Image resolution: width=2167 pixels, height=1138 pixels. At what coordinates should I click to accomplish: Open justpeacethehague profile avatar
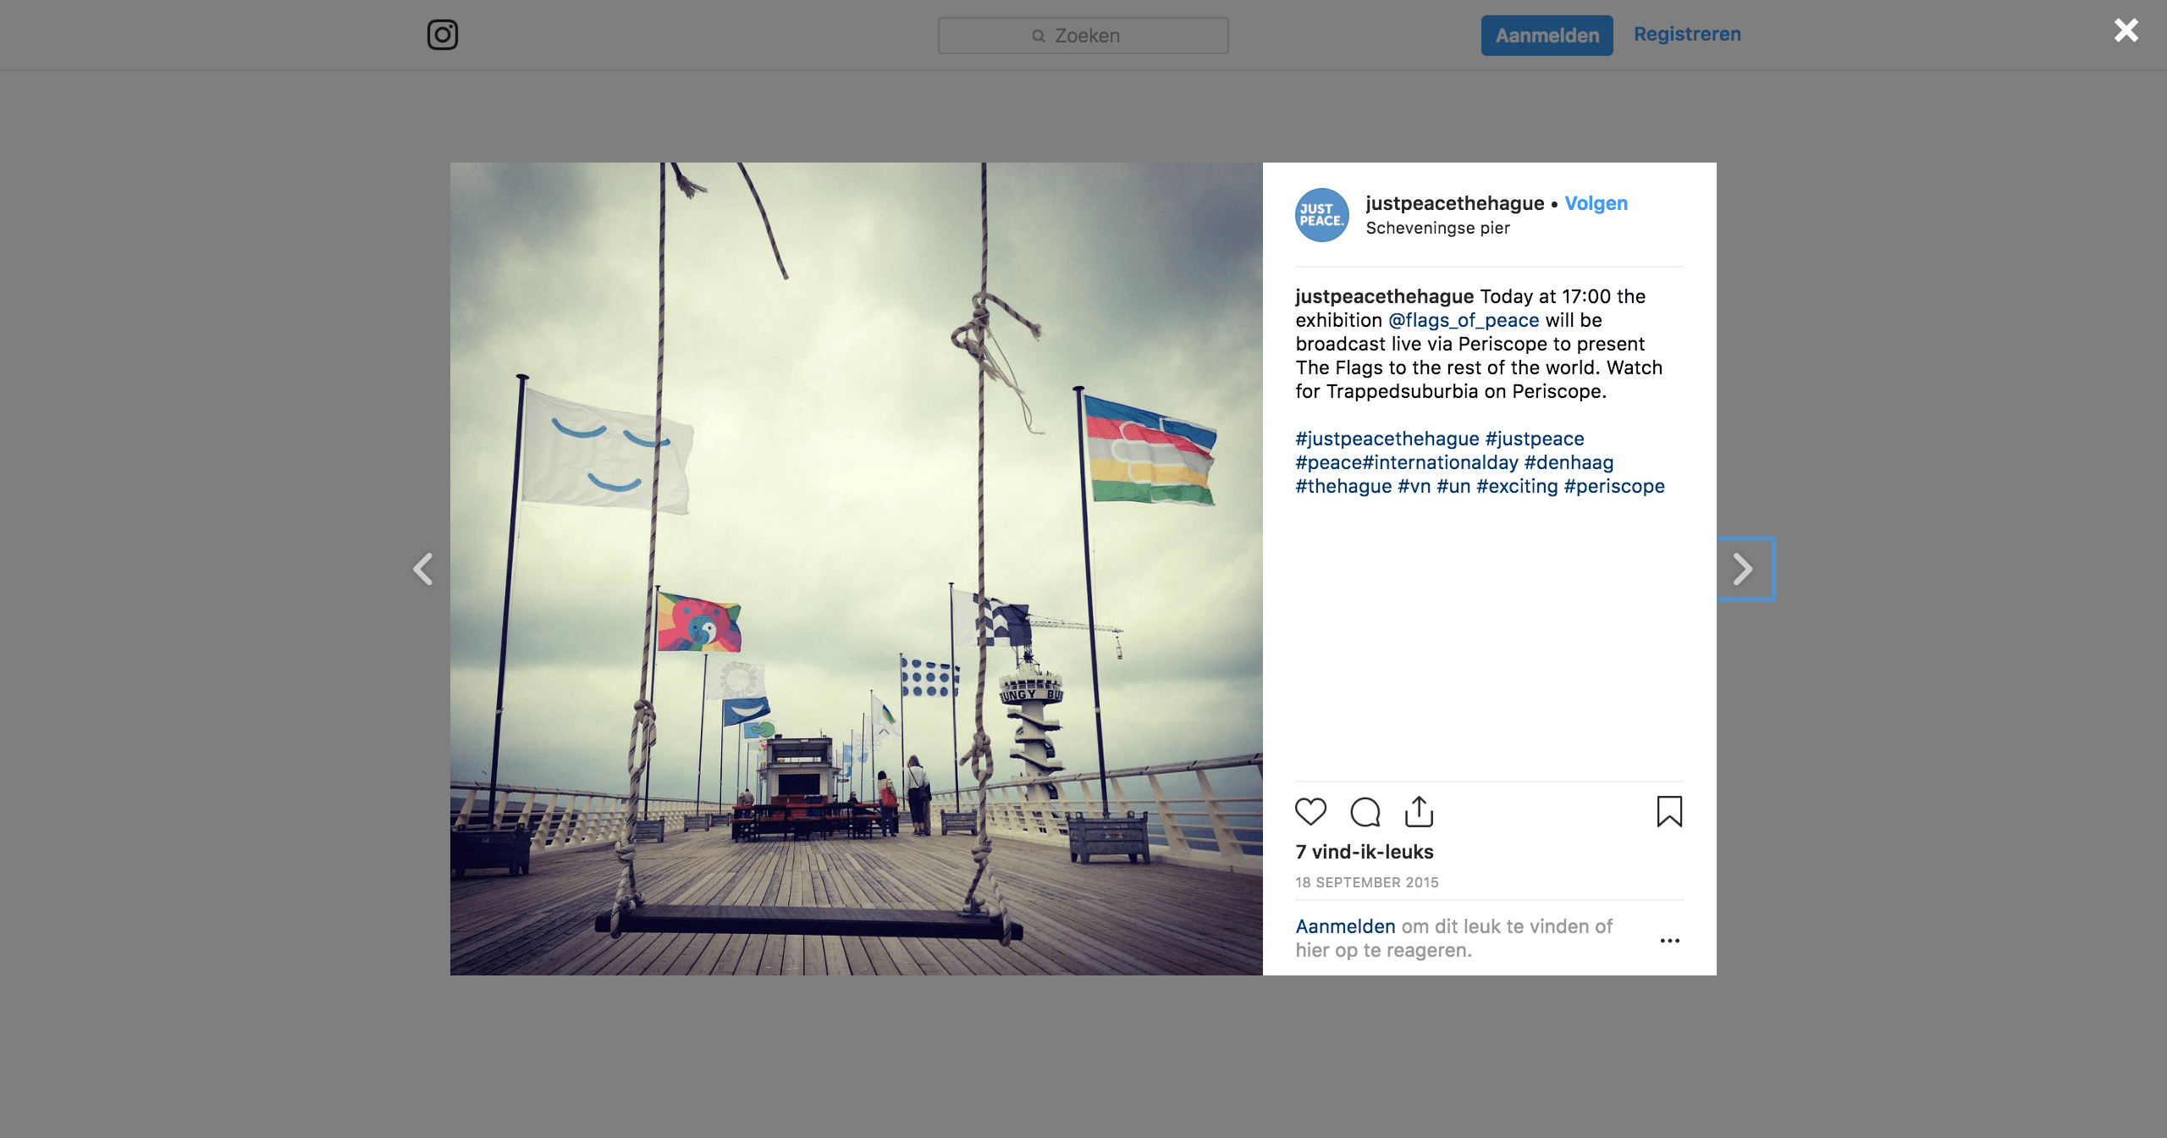click(1321, 215)
